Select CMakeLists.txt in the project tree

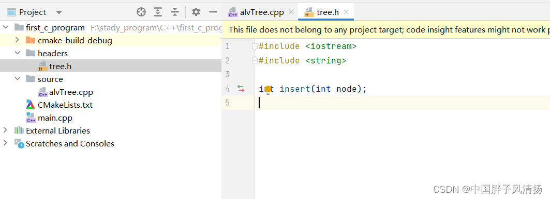pos(111,105)
